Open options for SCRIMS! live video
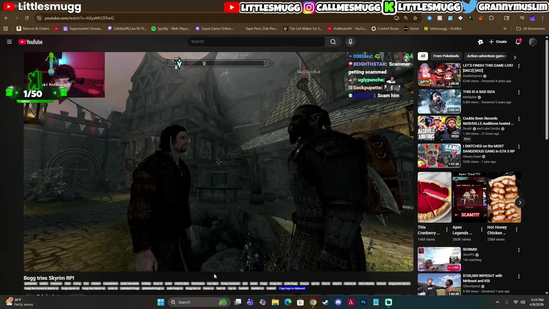 [519, 250]
